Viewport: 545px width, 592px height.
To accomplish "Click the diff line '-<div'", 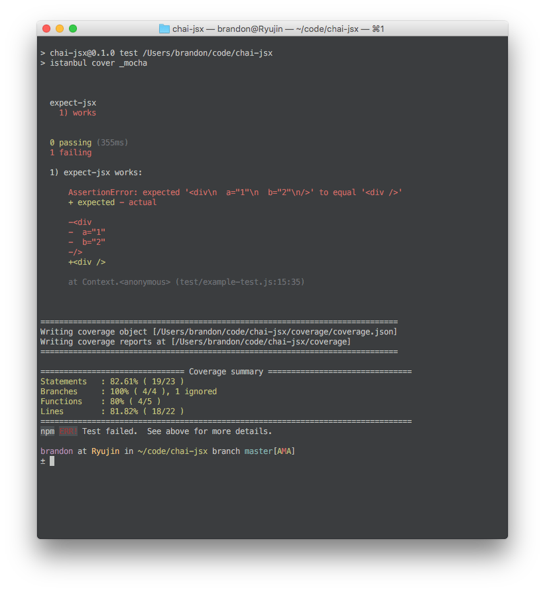I will 80,222.
